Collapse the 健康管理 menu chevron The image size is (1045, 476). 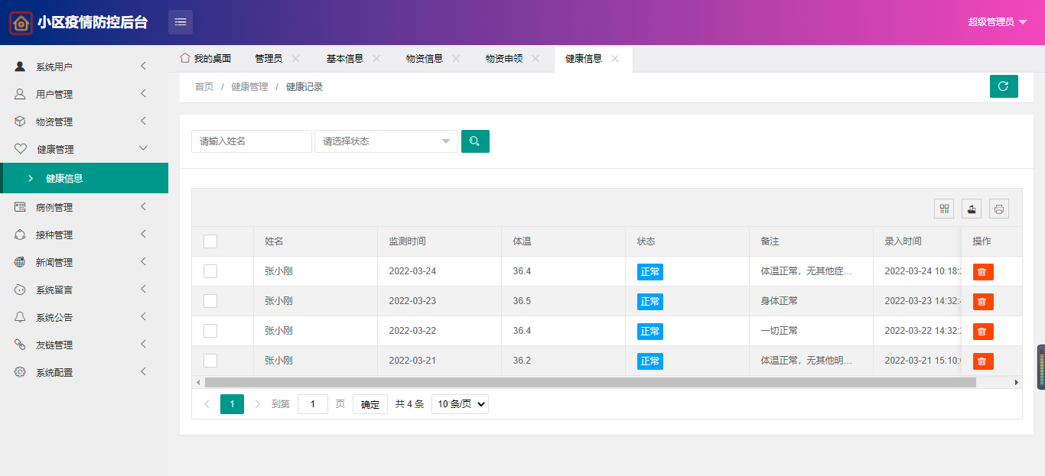point(143,149)
